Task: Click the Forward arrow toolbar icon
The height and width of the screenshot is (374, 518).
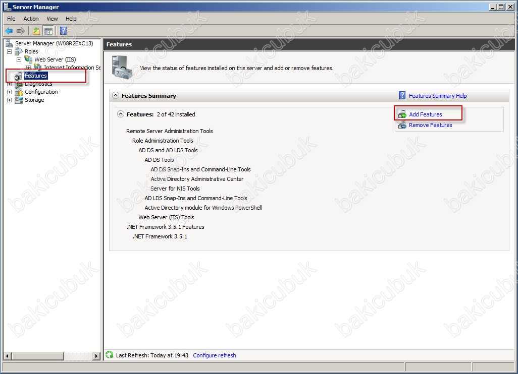Action: coord(21,31)
